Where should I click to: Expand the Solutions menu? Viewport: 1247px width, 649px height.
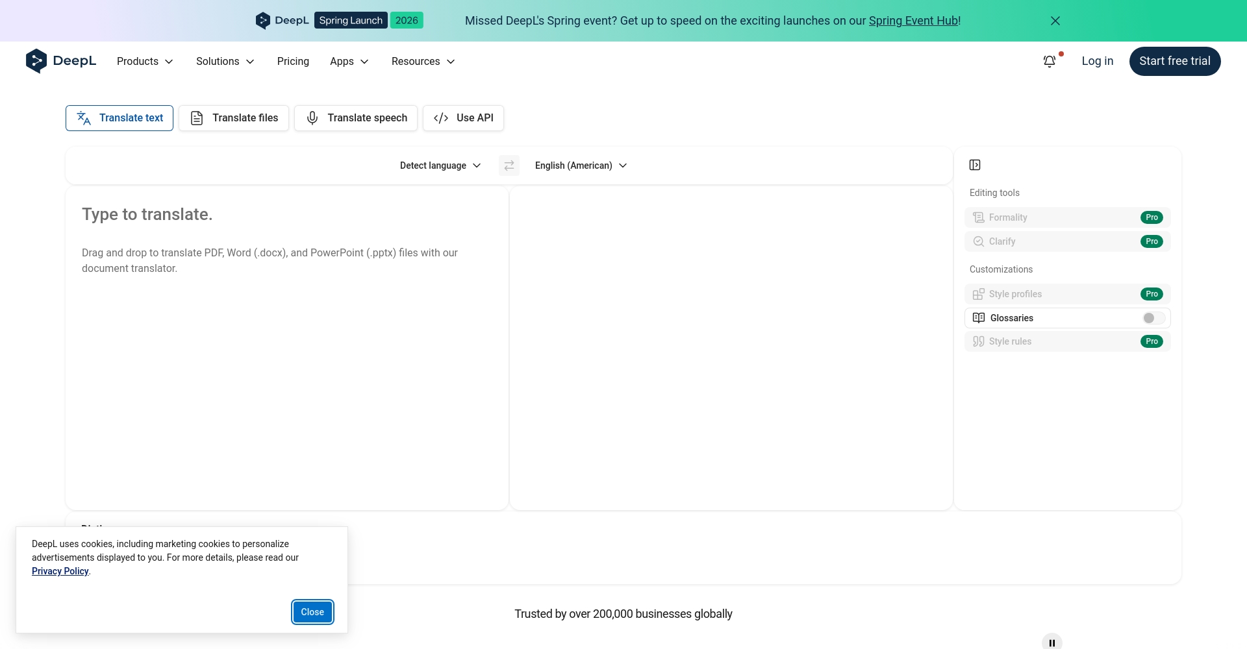[225, 61]
